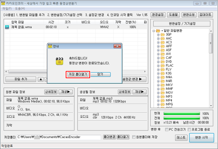218x149 pixels.
Task: Click the 업데이트 button
Action: tap(205, 15)
